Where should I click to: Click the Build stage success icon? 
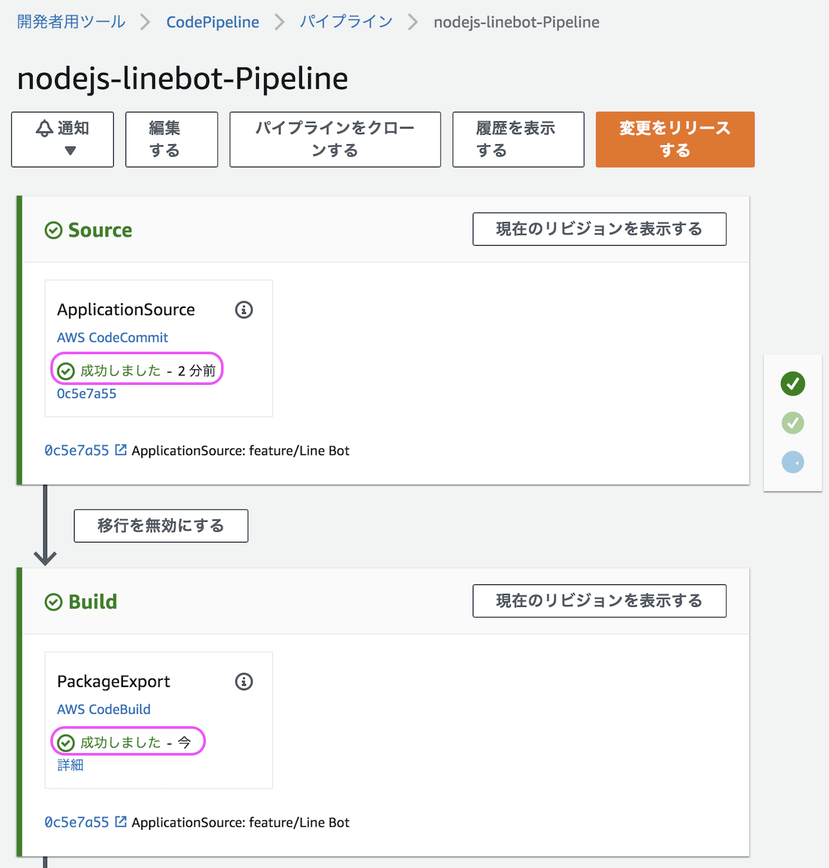coord(54,602)
